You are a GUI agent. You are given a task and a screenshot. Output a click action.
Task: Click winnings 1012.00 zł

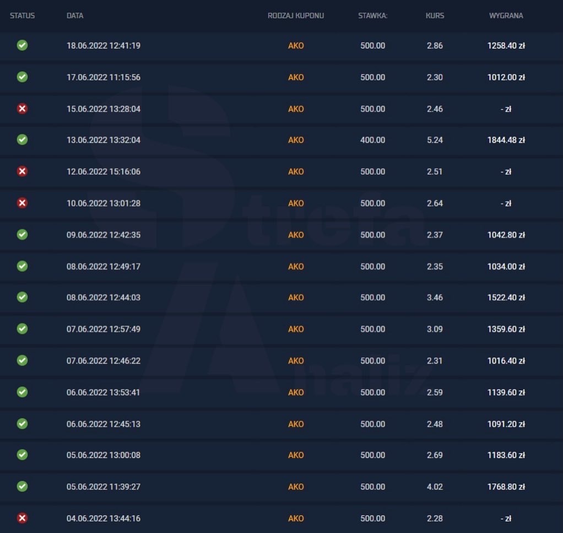(506, 77)
